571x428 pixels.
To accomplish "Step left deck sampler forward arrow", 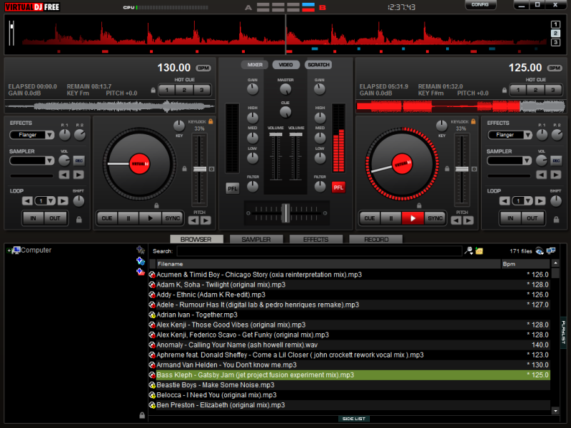I will coord(79,175).
